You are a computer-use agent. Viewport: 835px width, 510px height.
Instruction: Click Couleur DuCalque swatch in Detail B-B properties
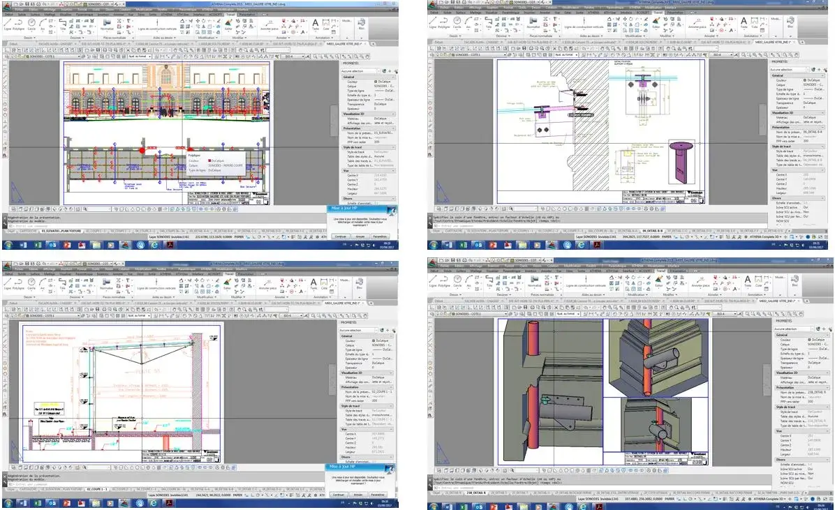click(x=803, y=80)
